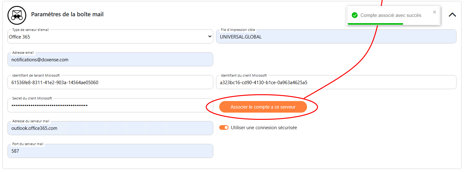Toggle 'Utiliser une connexion sécurisée' switch
Screen dimensions: 464x173
pyautogui.click(x=224, y=128)
